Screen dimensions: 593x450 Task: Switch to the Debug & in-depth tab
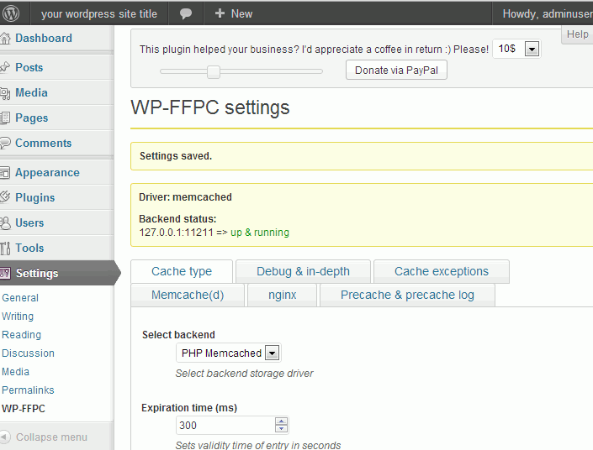click(303, 271)
